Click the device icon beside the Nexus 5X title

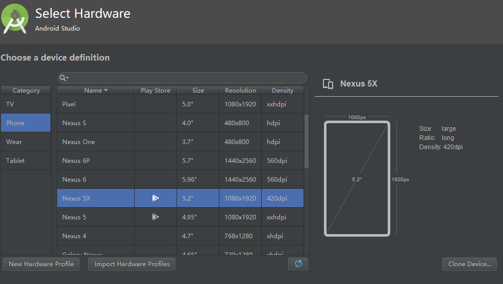coord(328,84)
